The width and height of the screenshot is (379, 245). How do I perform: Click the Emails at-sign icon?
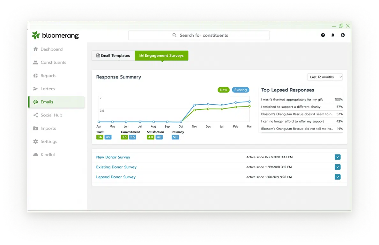[x=35, y=102]
